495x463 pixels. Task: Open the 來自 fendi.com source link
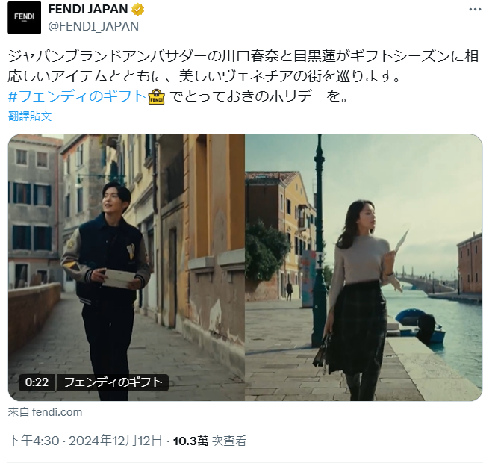(x=45, y=412)
